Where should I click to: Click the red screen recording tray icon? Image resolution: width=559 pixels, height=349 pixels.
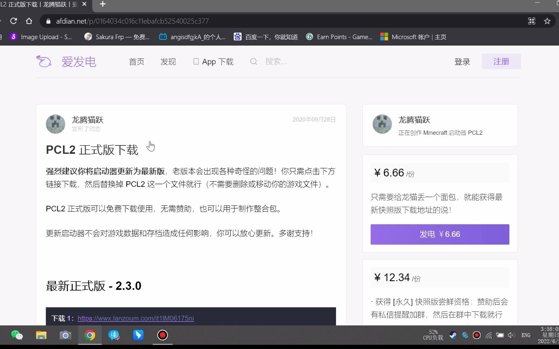(x=477, y=335)
